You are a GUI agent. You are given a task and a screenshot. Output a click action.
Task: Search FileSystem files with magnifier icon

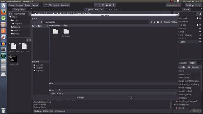27,40
